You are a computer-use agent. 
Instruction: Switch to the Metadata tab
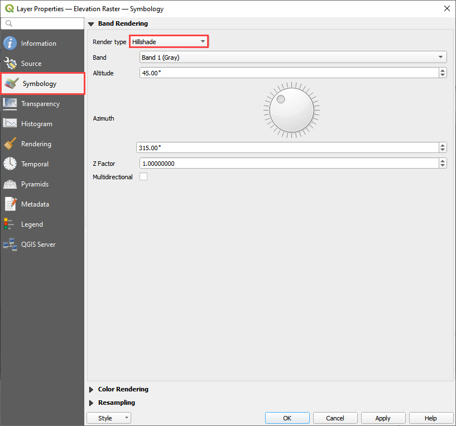click(35, 204)
